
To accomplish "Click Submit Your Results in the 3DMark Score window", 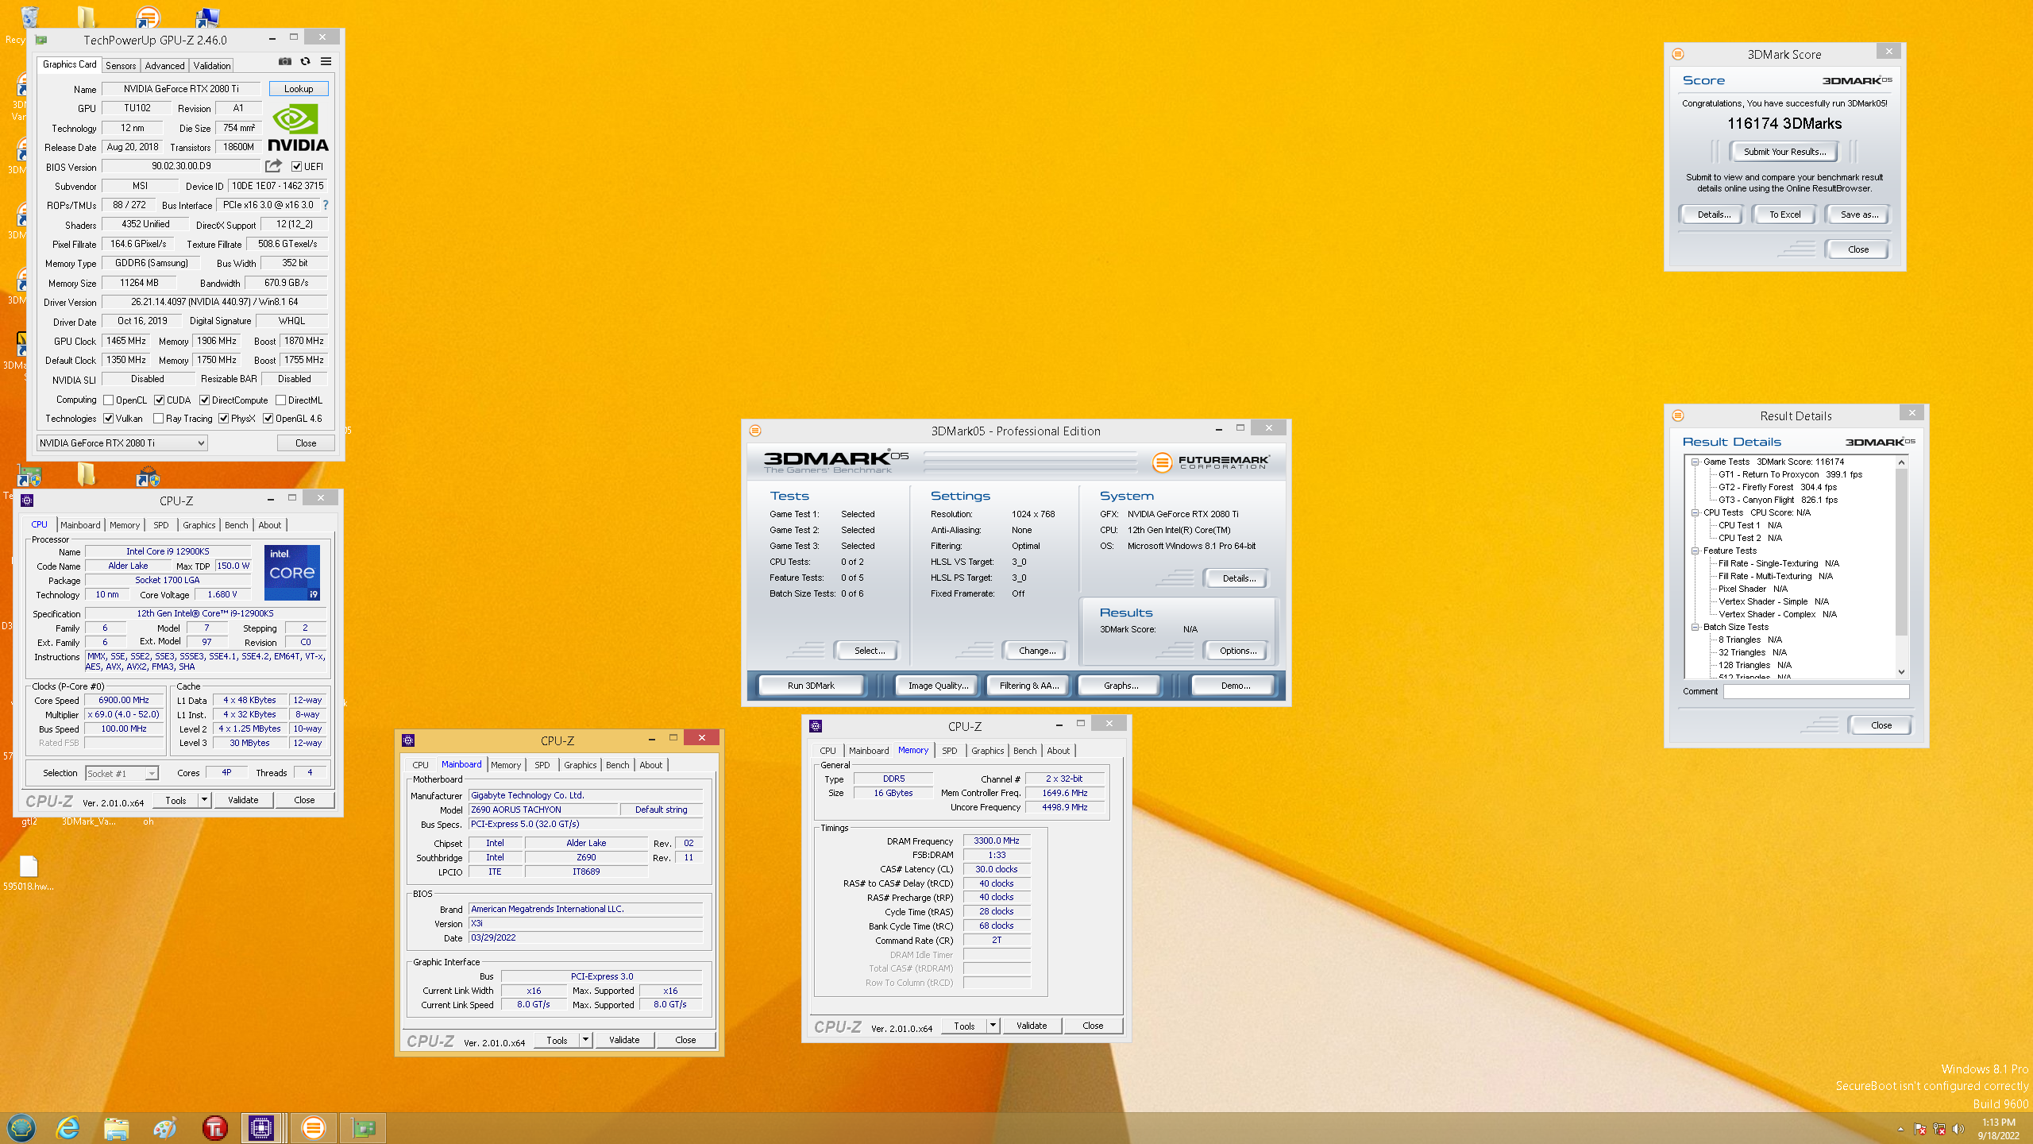I will coord(1784,152).
